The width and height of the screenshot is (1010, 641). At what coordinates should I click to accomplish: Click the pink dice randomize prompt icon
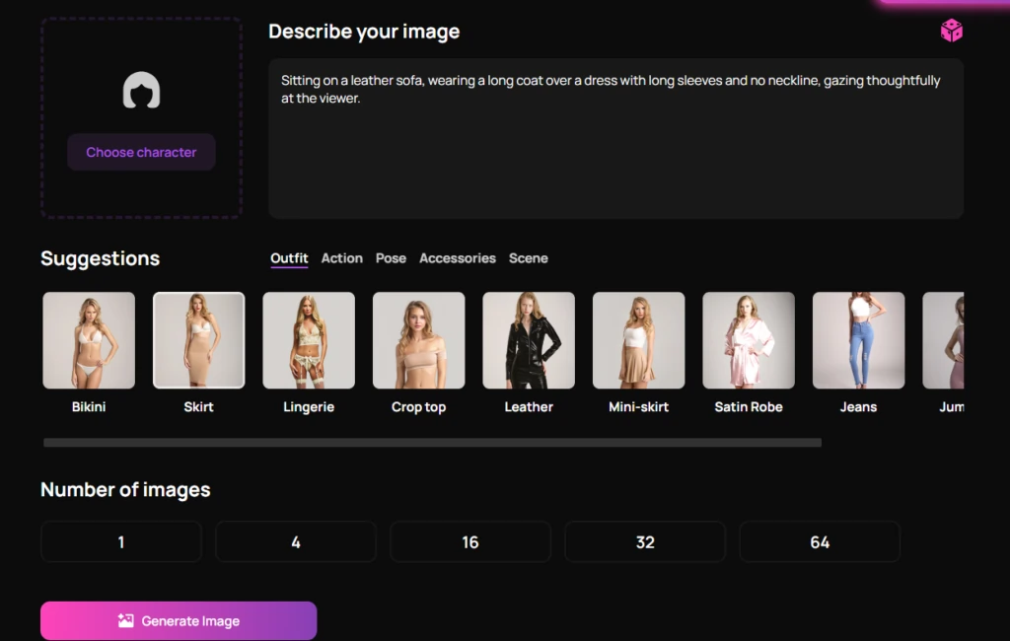951,32
